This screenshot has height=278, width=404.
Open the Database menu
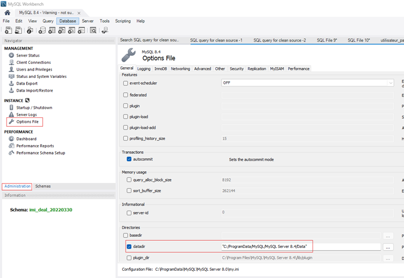click(x=68, y=21)
